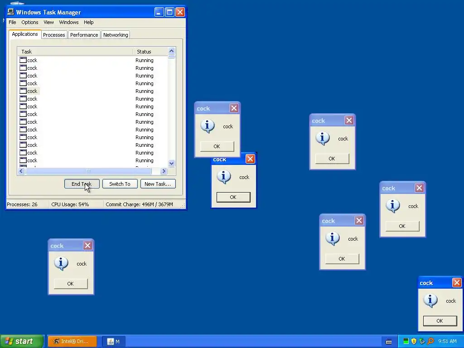This screenshot has height=348, width=464.
Task: Click the keyboard icon on the taskbar
Action: (389, 342)
